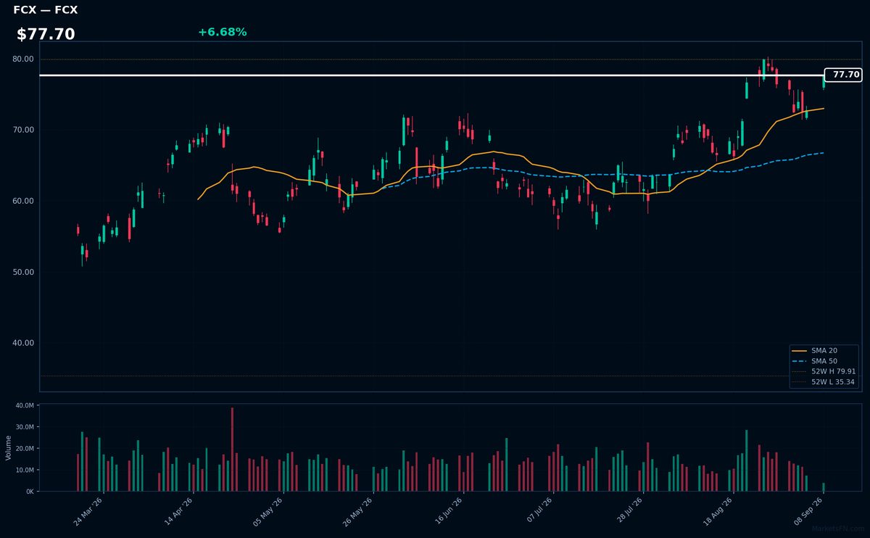Click the "18 Aug '26" date label

click(718, 512)
